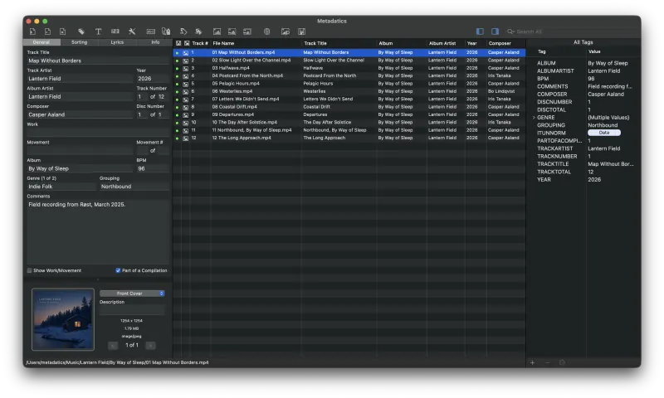Click the copy-and-paste tags clipboard icon
Viewport: 664px width, 398px height.
166,32
